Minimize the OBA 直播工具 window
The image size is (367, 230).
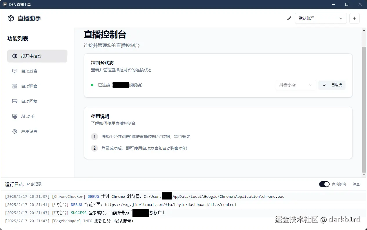pyautogui.click(x=333, y=4)
